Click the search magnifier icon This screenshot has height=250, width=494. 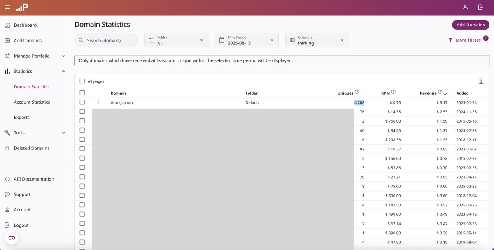pos(81,40)
